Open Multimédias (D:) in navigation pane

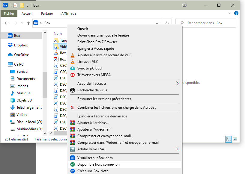pyautogui.click(x=26, y=129)
